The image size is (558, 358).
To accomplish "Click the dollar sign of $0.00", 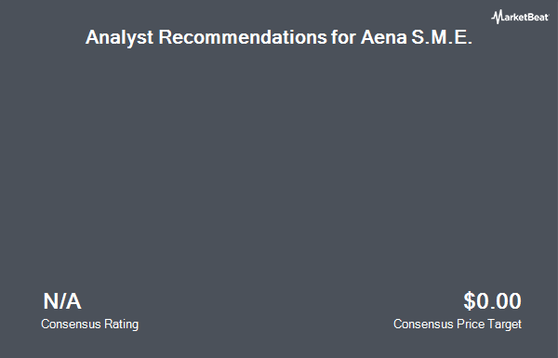I will tap(470, 301).
